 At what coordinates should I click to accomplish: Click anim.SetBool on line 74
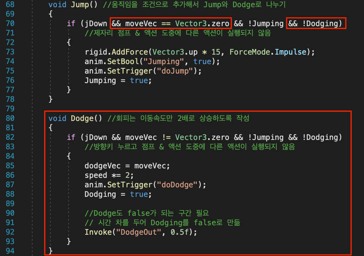tap(111, 61)
